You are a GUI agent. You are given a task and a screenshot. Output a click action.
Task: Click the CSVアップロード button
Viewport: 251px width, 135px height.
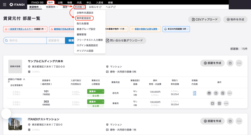click(x=205, y=20)
